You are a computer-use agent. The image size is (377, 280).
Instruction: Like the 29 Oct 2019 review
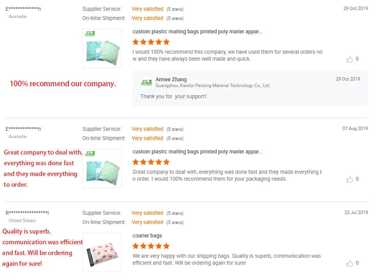click(x=350, y=59)
